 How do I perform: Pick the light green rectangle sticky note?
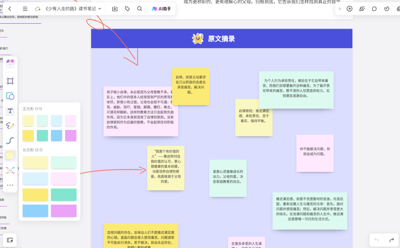(x=64, y=163)
